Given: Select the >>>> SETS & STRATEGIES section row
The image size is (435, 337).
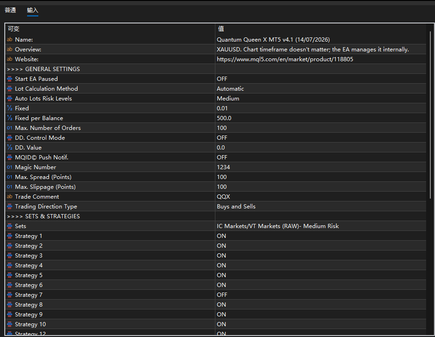Looking at the screenshot, I should [x=215, y=216].
